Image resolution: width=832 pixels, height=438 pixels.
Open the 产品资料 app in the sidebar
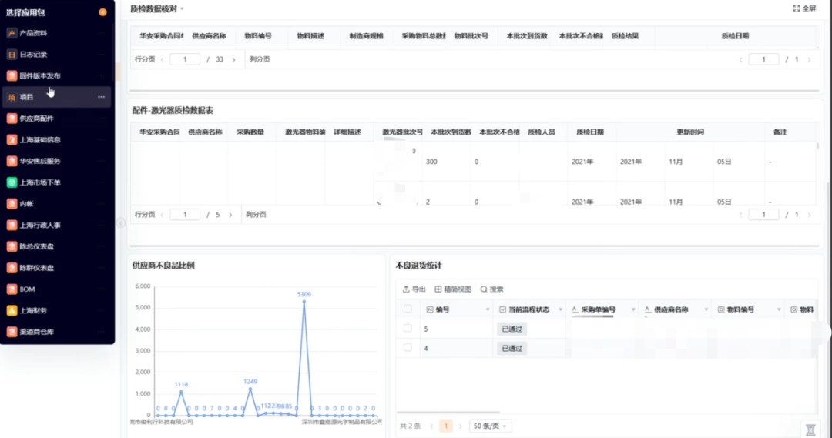pyautogui.click(x=57, y=33)
